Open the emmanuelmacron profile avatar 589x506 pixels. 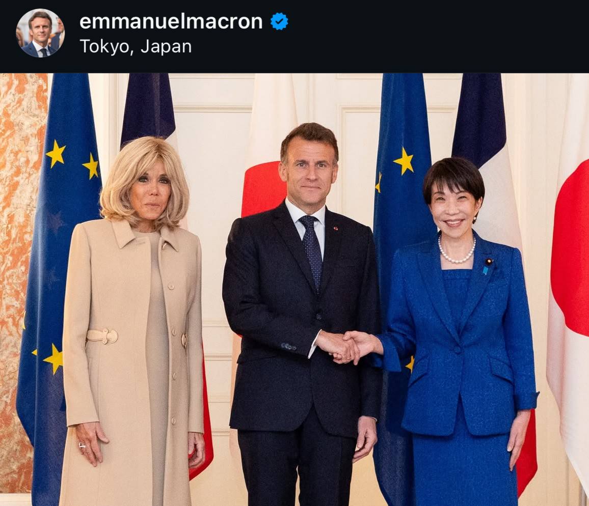(x=40, y=33)
